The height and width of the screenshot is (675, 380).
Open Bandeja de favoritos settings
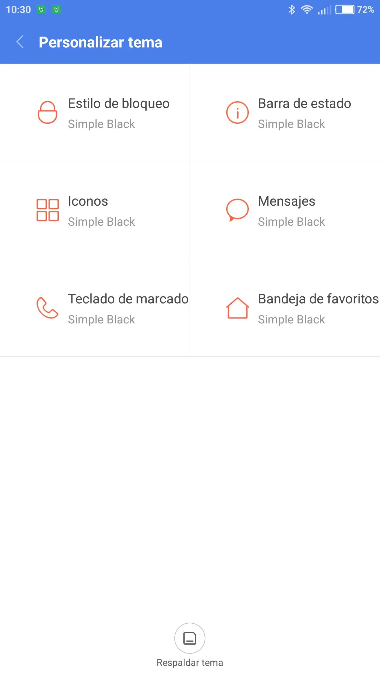click(x=318, y=299)
